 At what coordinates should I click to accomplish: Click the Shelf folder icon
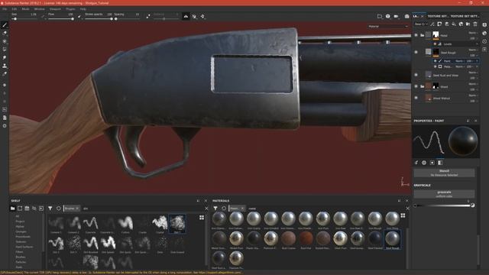[x=13, y=209]
